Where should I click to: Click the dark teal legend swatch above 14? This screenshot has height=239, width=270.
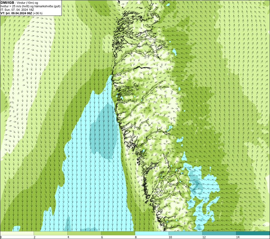click(253, 233)
